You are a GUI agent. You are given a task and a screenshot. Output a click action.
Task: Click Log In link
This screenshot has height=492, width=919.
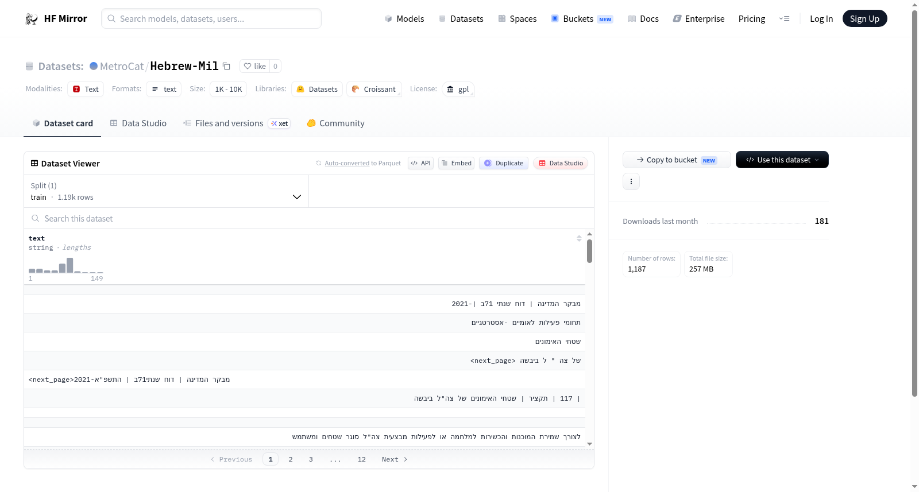(821, 18)
